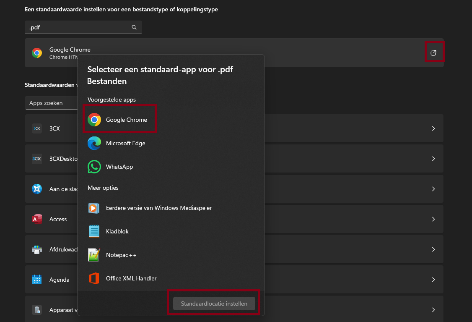Click the search magnifier icon in .pdf field
472x322 pixels.
[134, 27]
